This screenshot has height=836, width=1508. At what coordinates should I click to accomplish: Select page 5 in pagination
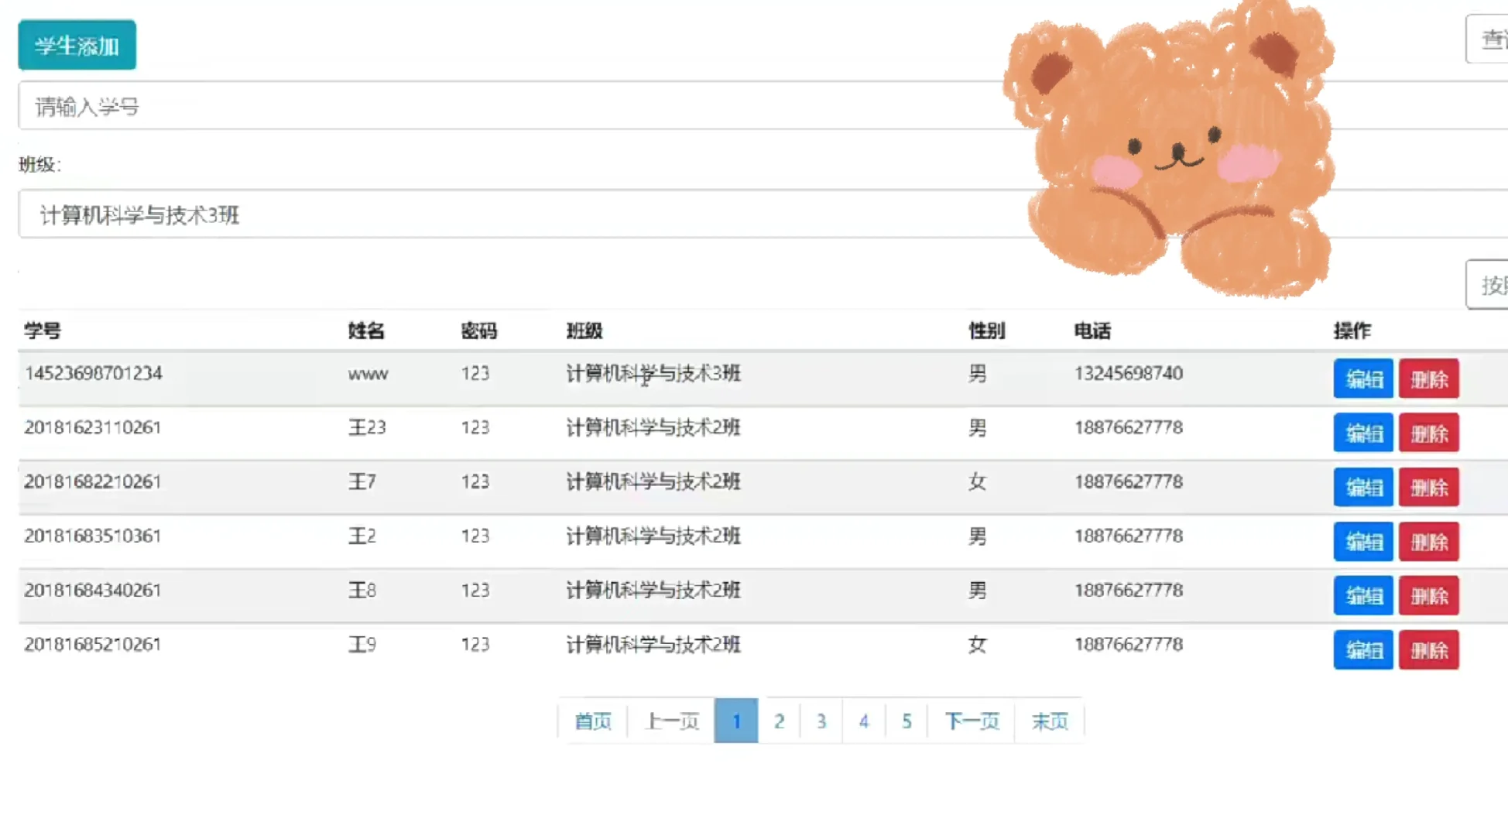[907, 720]
